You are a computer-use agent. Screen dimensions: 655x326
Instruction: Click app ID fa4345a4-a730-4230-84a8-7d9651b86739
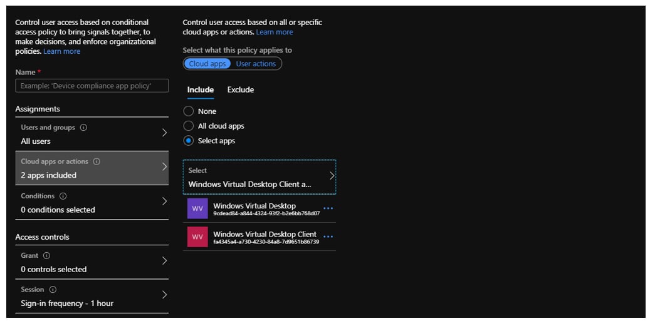[x=266, y=242]
